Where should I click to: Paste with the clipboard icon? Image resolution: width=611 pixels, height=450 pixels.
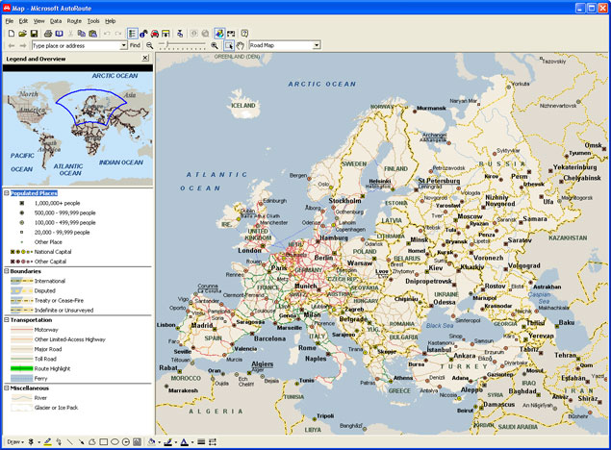tap(92, 34)
